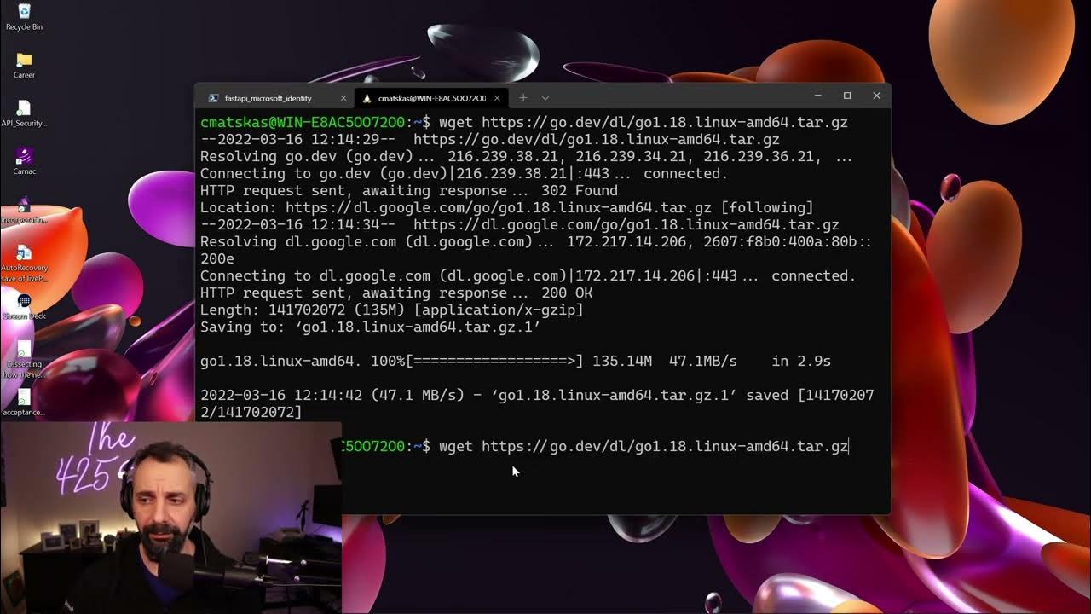Select the acceptance... file on desktop
The image size is (1091, 614).
coord(24,403)
